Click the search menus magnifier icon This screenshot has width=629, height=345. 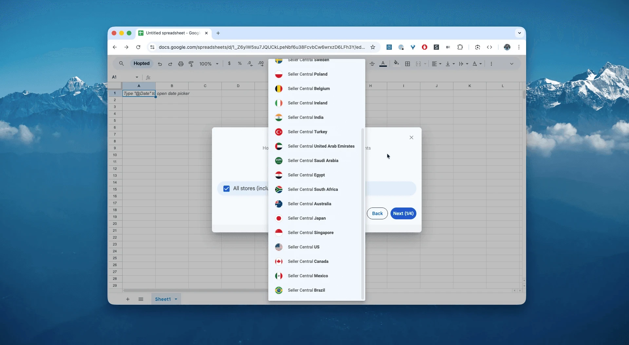click(121, 64)
